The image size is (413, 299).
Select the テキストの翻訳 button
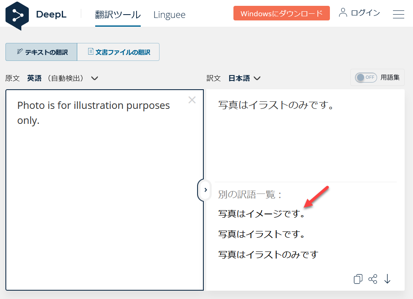(41, 52)
